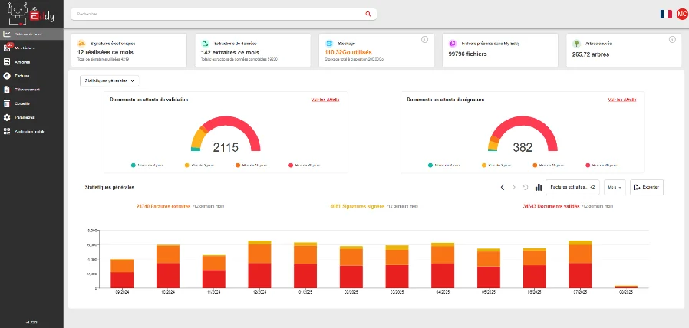Reset the chart period with refresh icon
Image resolution: width=689 pixels, height=328 pixels.
pos(526,187)
